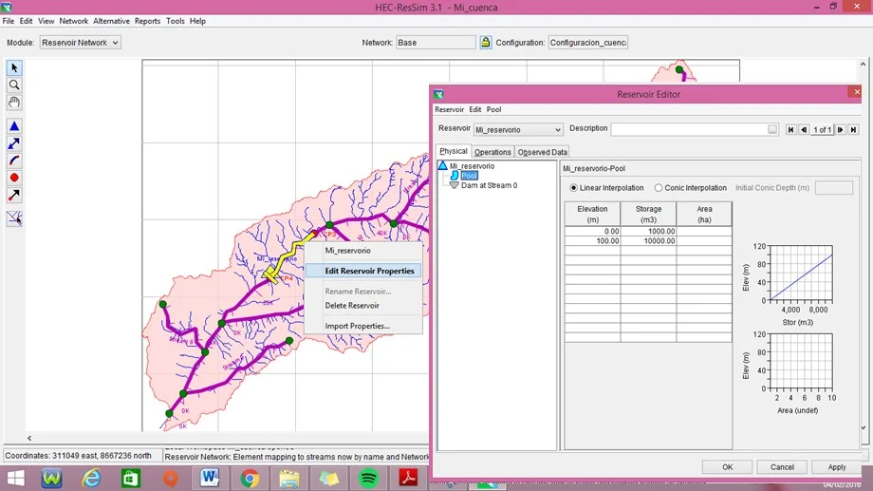873x491 pixels.
Task: Open the Reservoir name dropdown
Action: coord(518,130)
